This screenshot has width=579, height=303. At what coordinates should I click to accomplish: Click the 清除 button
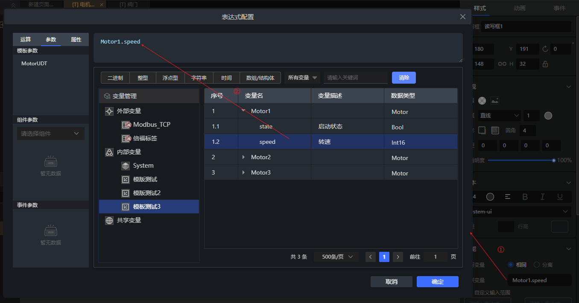pos(404,78)
